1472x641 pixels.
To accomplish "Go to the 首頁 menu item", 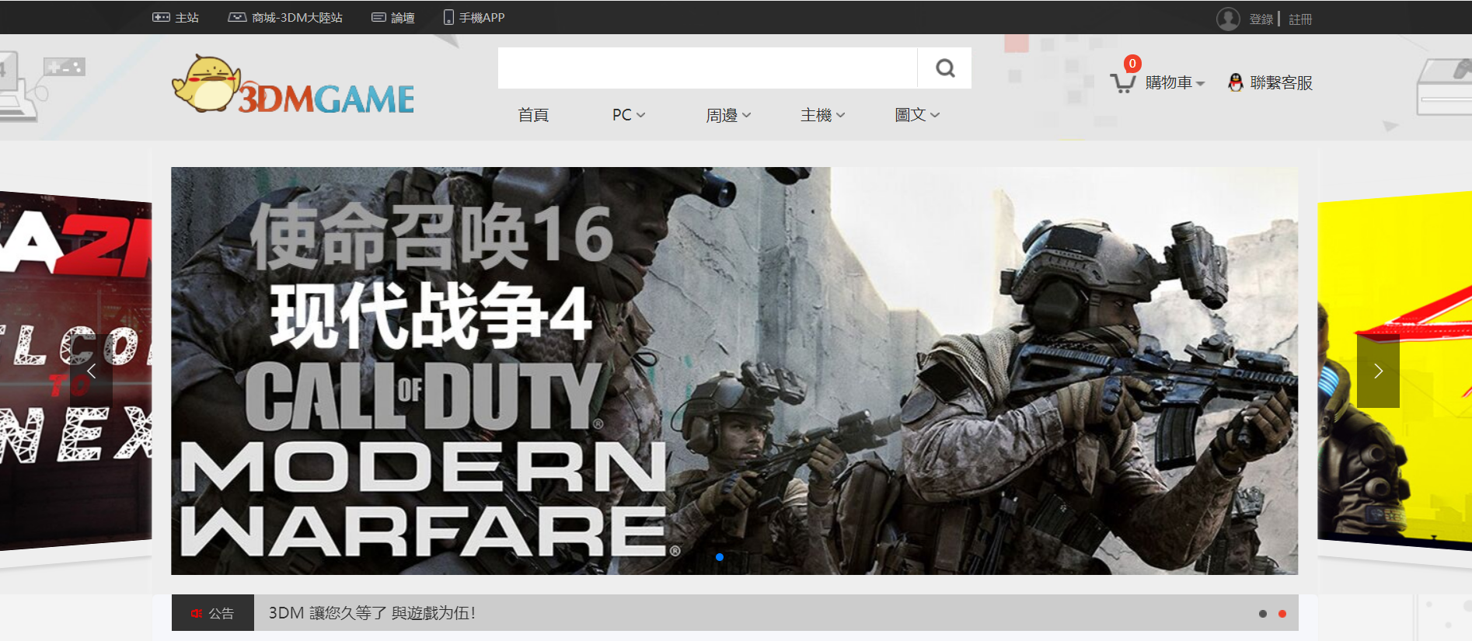I will click(533, 115).
